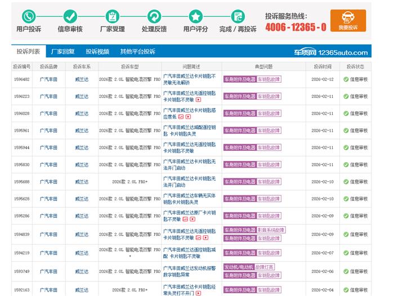Click the 处理反馈 refresh icon

(154, 16)
